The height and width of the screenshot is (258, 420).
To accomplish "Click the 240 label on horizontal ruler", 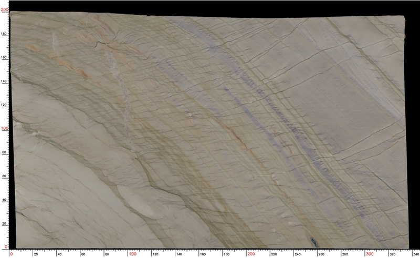I will click(297, 254).
